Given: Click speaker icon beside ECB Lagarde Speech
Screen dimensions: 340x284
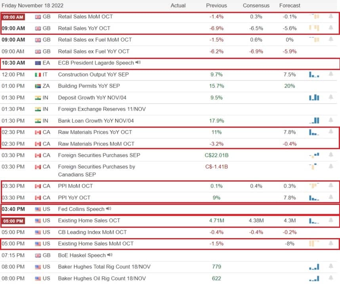Looking at the screenshot, I should [x=138, y=62].
